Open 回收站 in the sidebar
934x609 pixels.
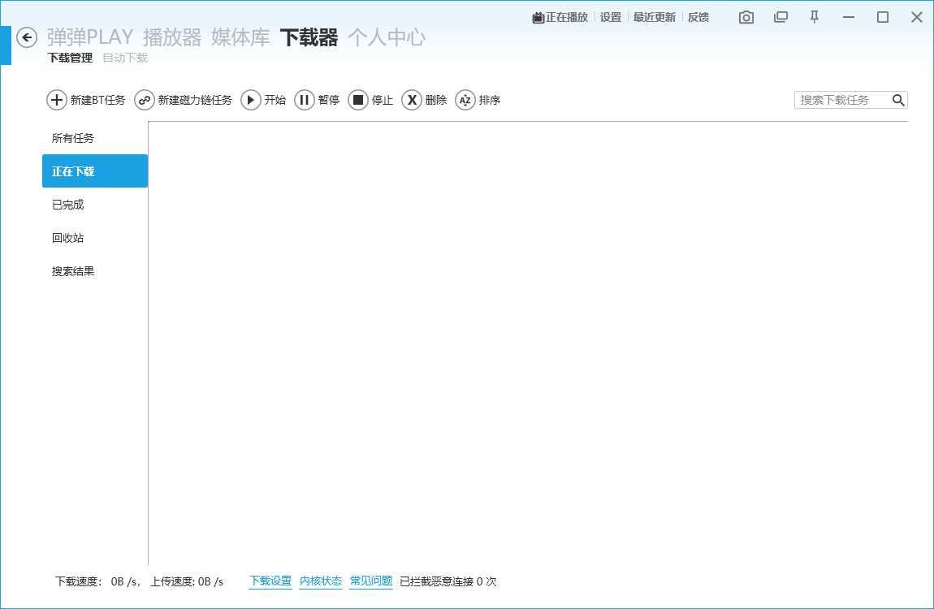pos(95,238)
